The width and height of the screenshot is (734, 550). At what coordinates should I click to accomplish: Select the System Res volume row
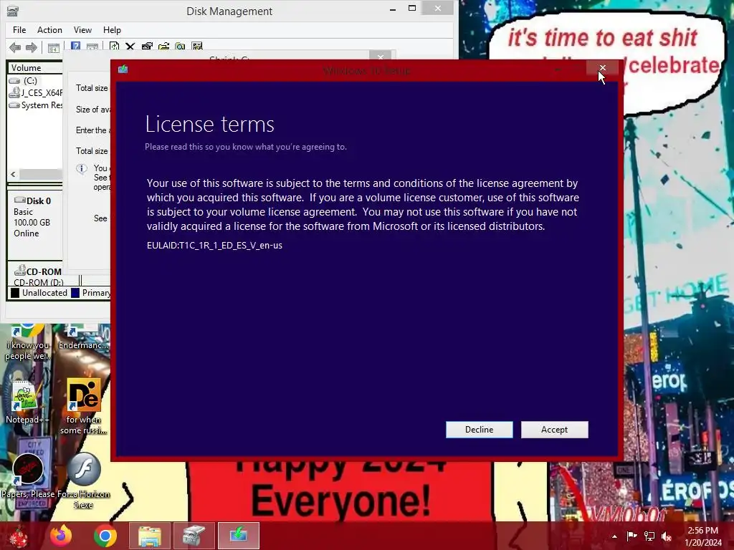[35, 105]
